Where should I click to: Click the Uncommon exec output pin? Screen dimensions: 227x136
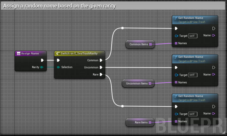point(101,67)
